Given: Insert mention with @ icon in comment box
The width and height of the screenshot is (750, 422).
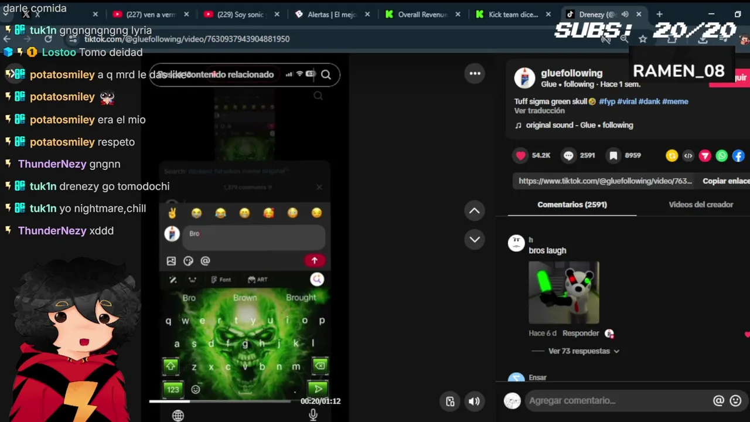Looking at the screenshot, I should tap(718, 400).
